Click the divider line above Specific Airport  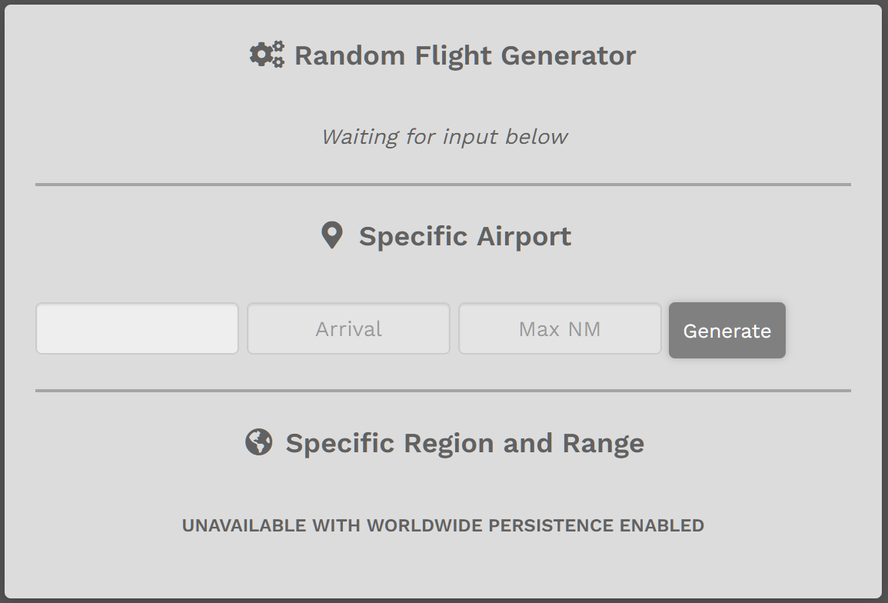point(443,184)
